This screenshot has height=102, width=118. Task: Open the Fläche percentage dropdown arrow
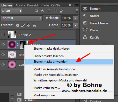[76, 25]
